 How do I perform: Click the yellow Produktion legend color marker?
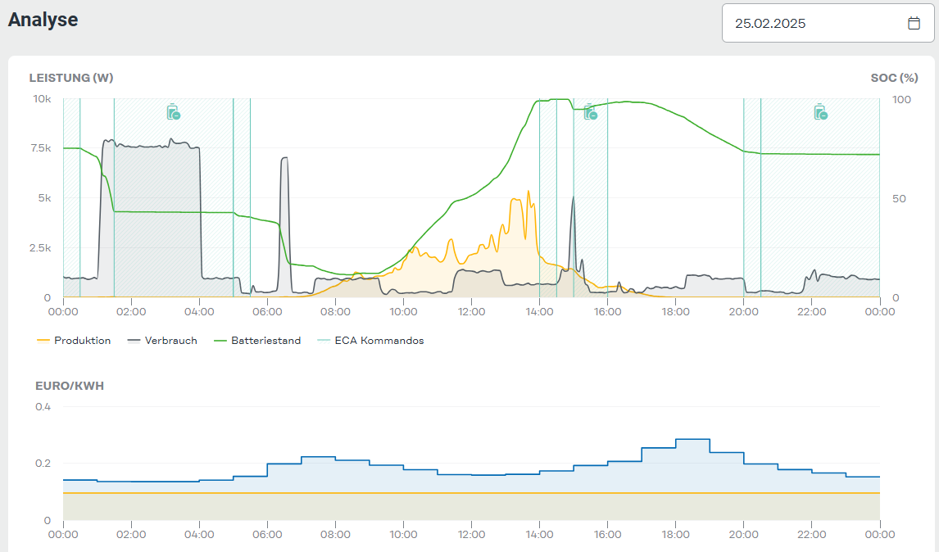(x=44, y=341)
